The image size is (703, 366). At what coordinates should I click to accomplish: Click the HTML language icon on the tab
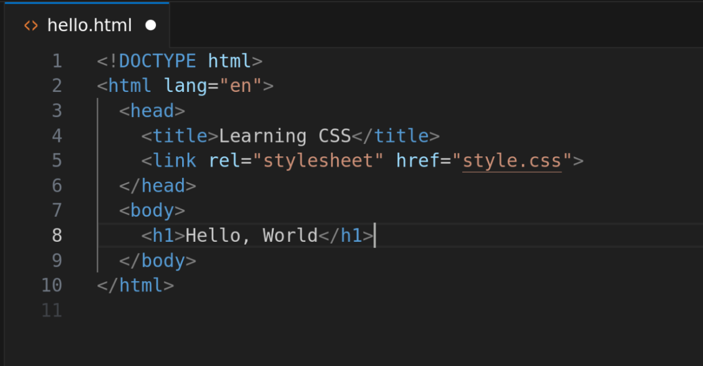pos(30,25)
